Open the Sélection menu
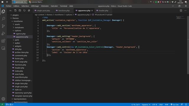Screen dimensions: 189x106 [25, 6]
